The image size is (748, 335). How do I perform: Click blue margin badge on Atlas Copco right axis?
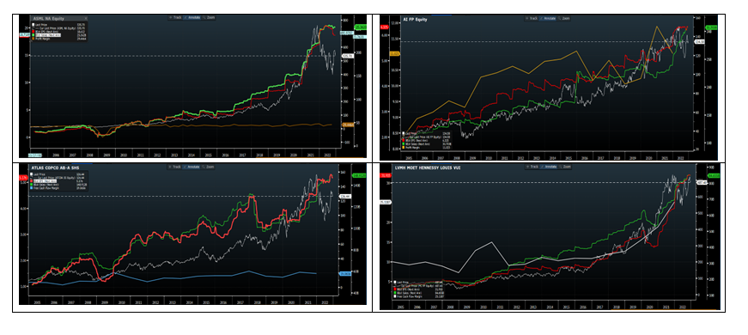(345, 273)
